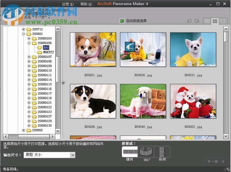Screen dimensions: 231x172
Task: Choose horizontal 横向 stitching mode
Action: 130,152
